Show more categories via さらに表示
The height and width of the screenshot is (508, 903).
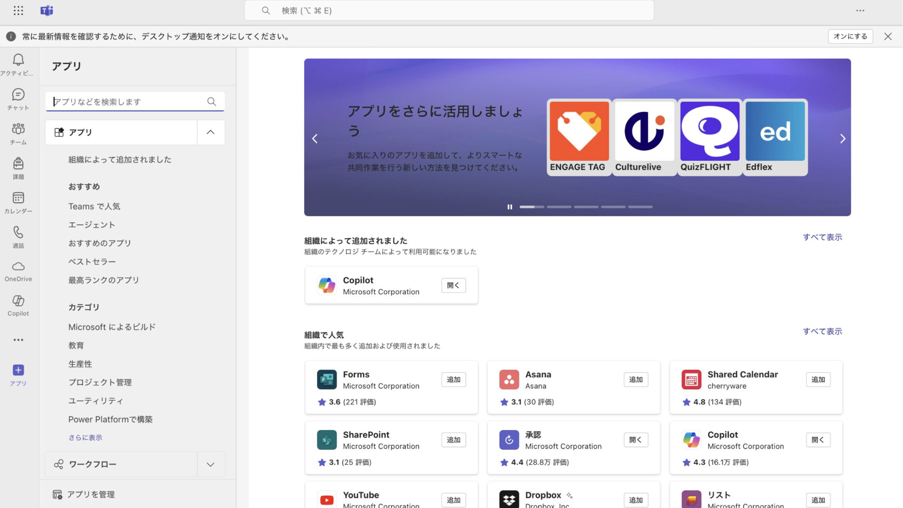(85, 437)
